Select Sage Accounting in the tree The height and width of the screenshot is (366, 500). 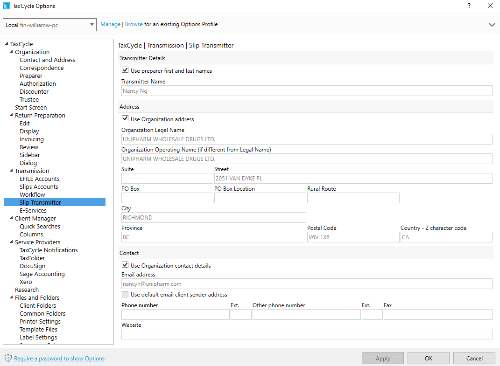pyautogui.click(x=42, y=274)
